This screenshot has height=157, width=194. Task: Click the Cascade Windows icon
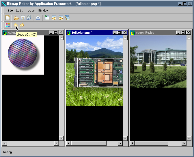pos(68,18)
